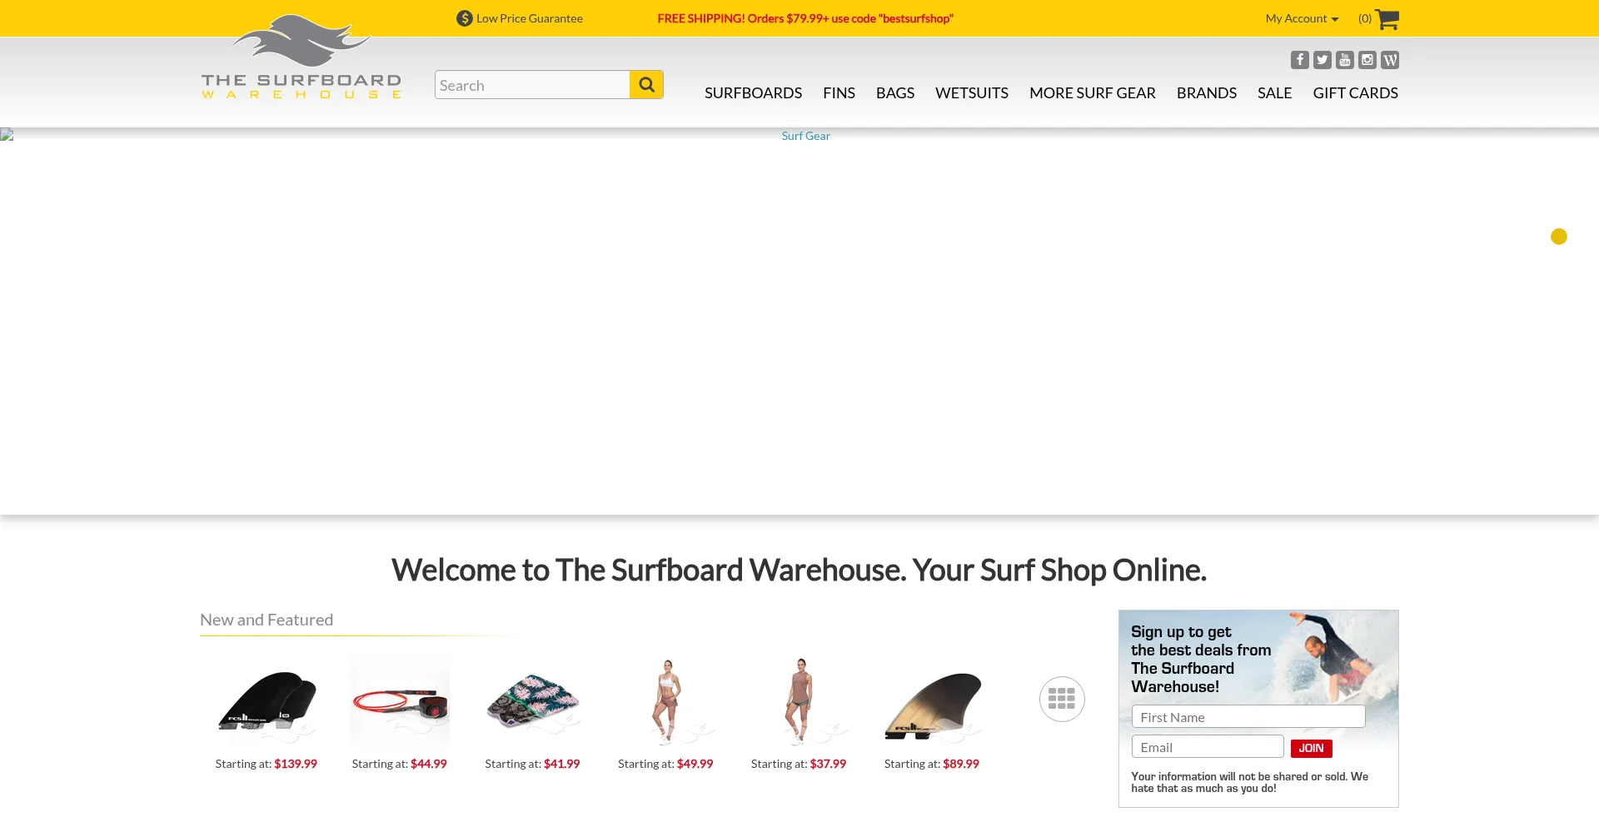Open the BRANDS menu

point(1207,92)
